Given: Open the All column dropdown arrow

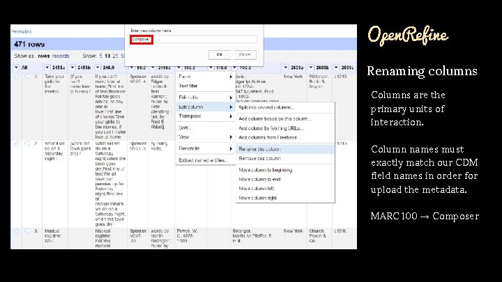Looking at the screenshot, I should point(16,68).
